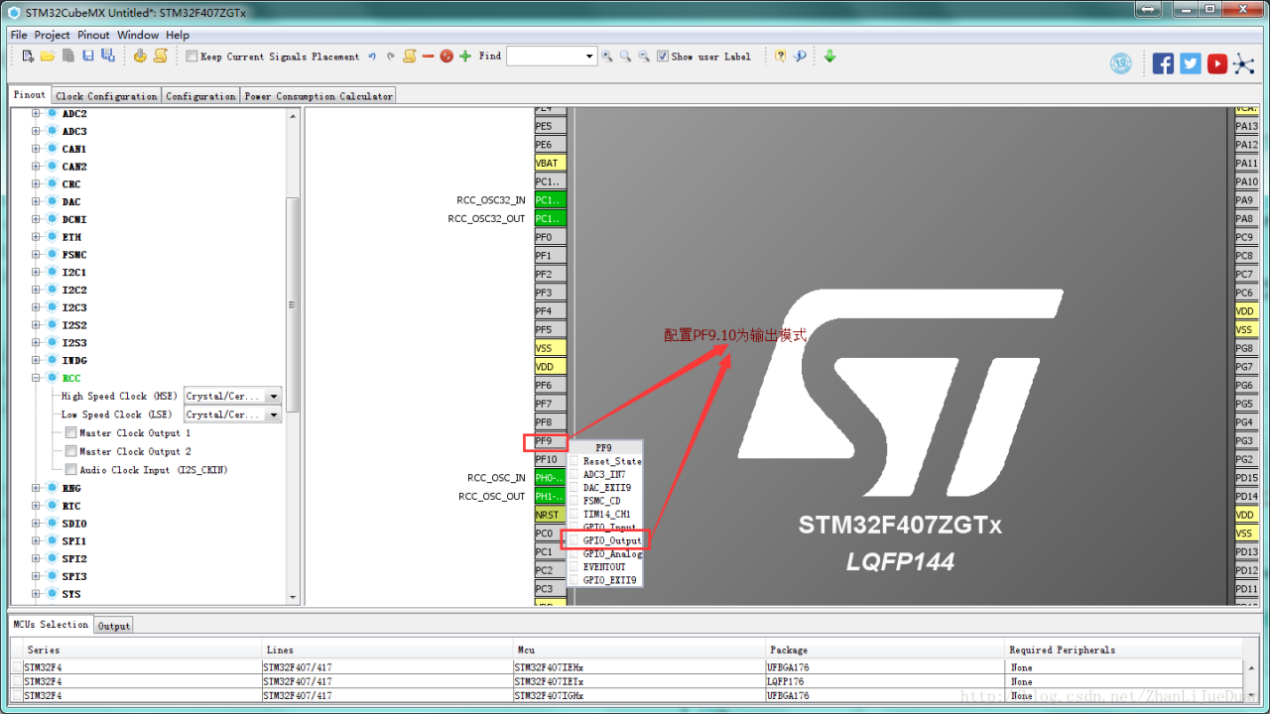Select the IWDG peripheral in the tree
The height and width of the screenshot is (714, 1270).
click(73, 360)
